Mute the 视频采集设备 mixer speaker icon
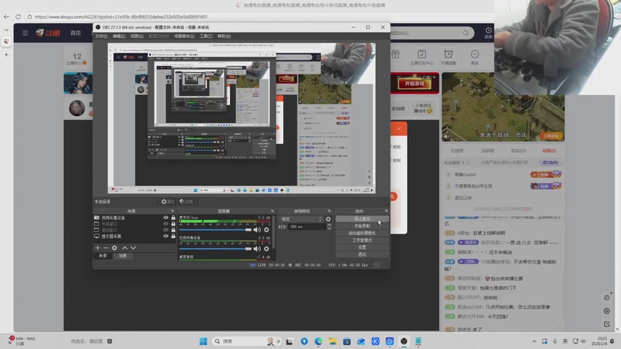This screenshot has width=621, height=349. (x=257, y=248)
